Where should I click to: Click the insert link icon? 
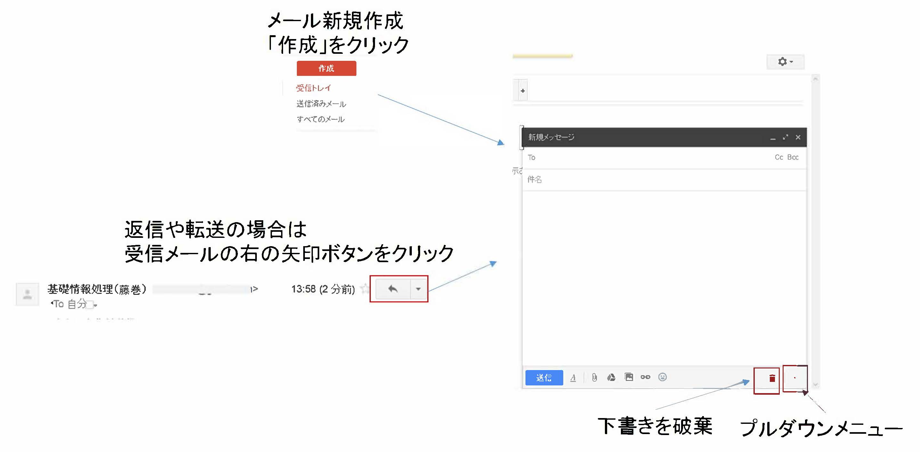(x=645, y=377)
